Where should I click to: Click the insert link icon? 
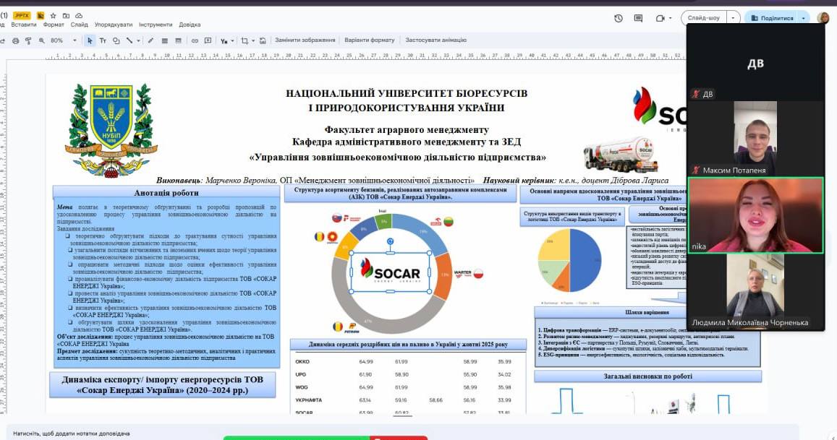195,40
